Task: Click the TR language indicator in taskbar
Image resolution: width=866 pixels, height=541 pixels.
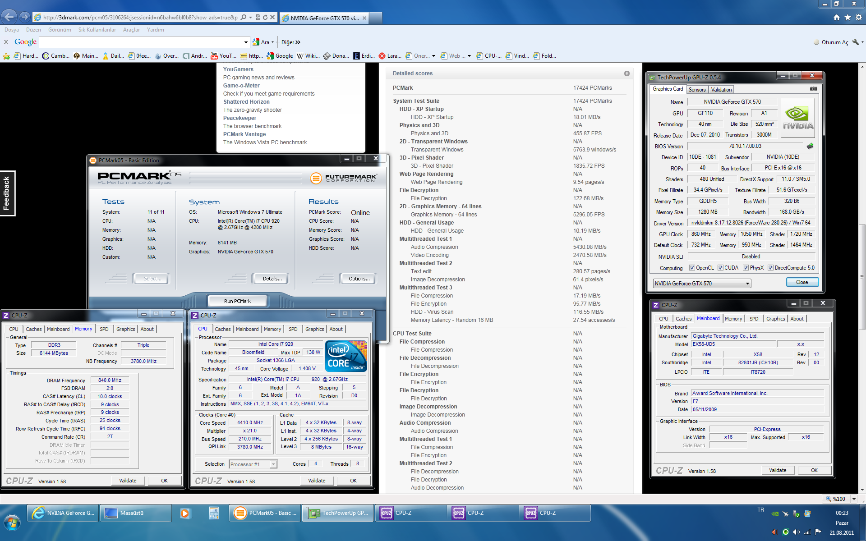Action: coord(761,510)
